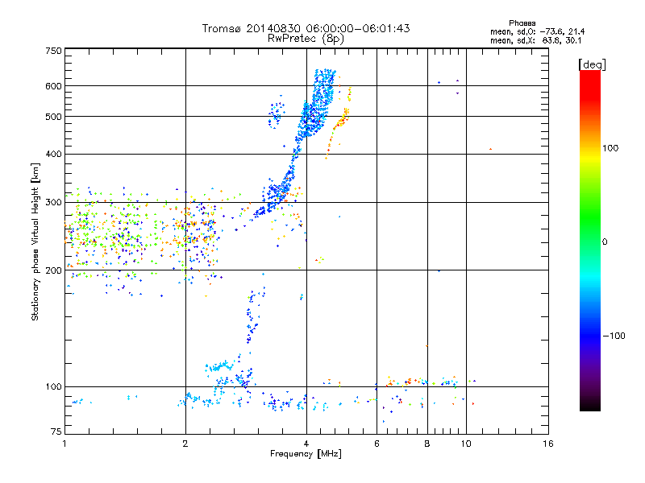Image resolution: width=645 pixels, height=483 pixels.
Task: Click the y-axis '400' tick label
Action: (x=53, y=154)
